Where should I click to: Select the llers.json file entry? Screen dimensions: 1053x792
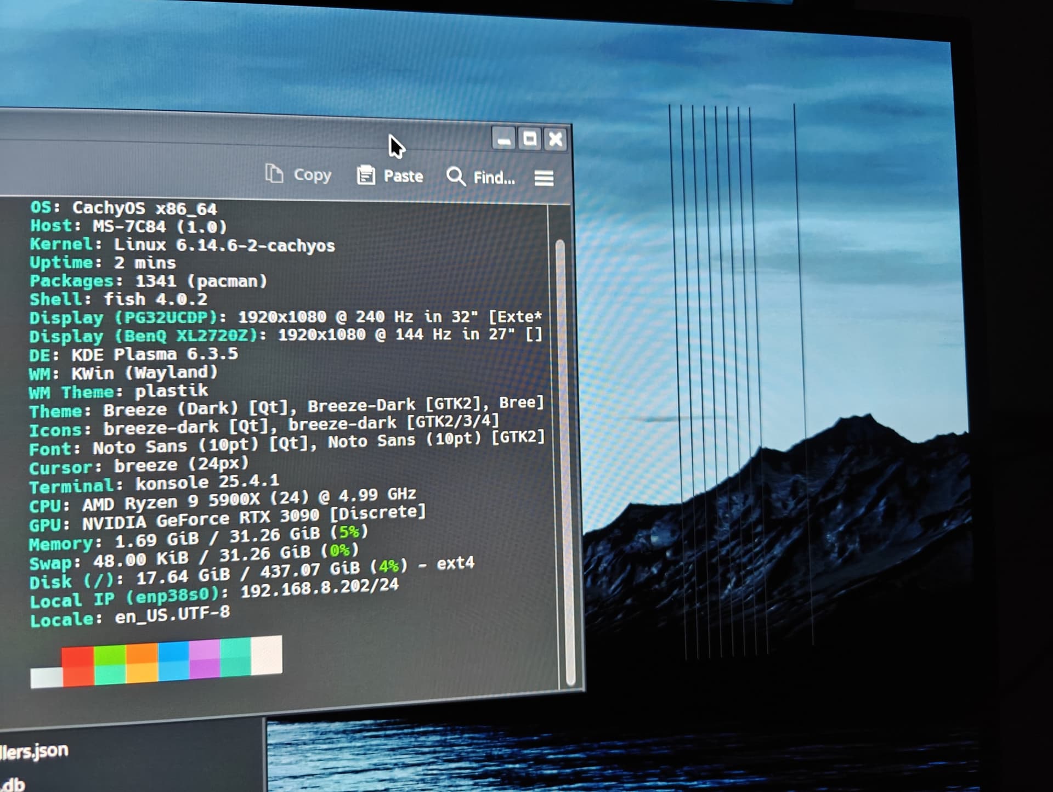click(34, 751)
